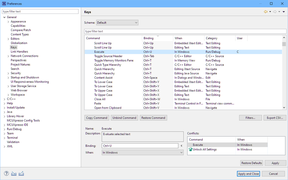Select Capabilities in the preferences tree

point(18,26)
